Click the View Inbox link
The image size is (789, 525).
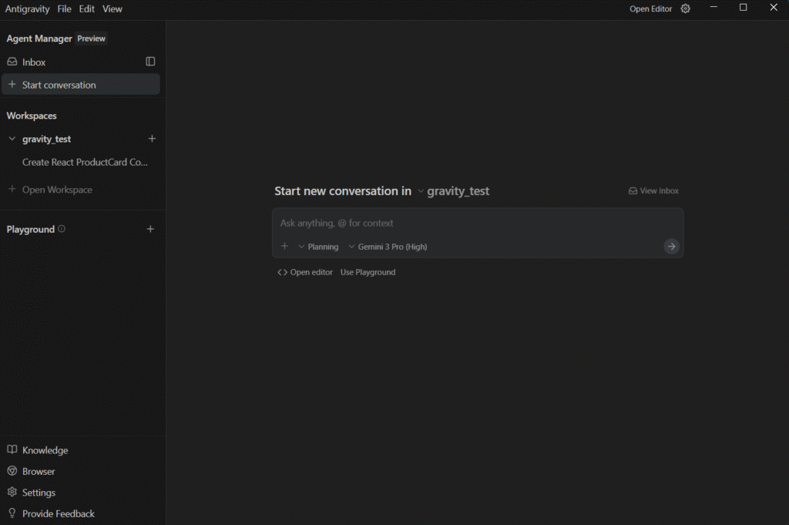pyautogui.click(x=653, y=191)
